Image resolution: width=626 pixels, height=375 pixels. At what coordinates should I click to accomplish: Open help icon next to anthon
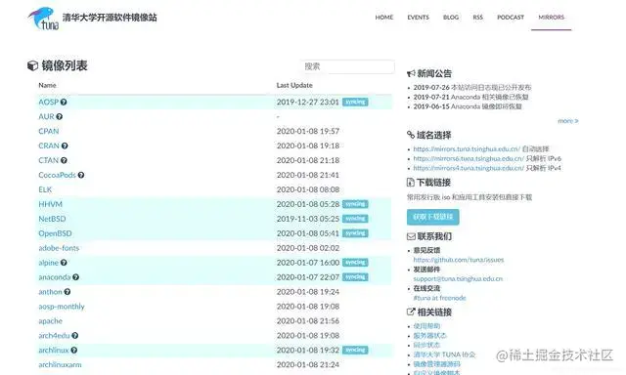click(67, 292)
